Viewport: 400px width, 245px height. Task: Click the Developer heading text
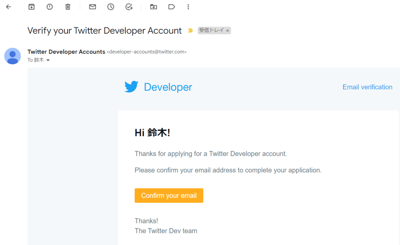(x=168, y=87)
